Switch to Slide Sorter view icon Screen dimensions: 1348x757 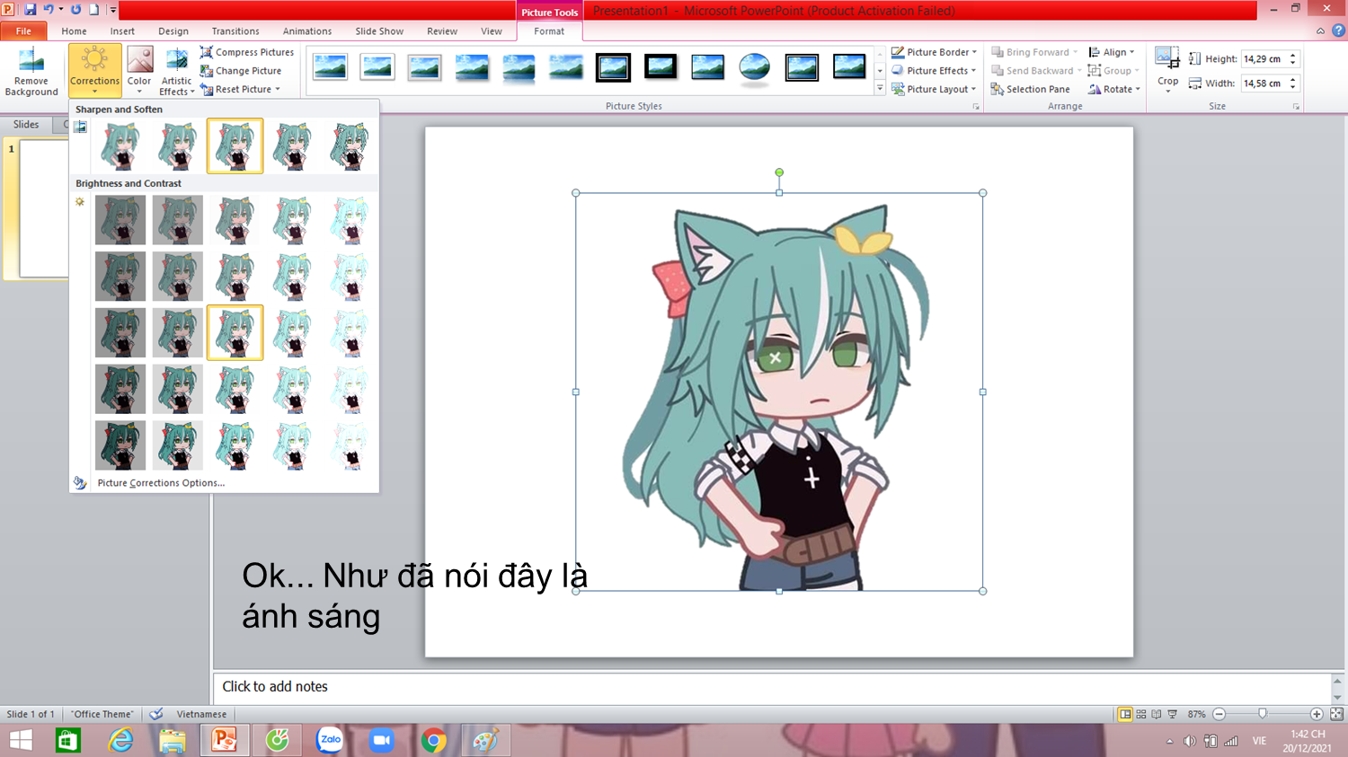pyautogui.click(x=1141, y=714)
